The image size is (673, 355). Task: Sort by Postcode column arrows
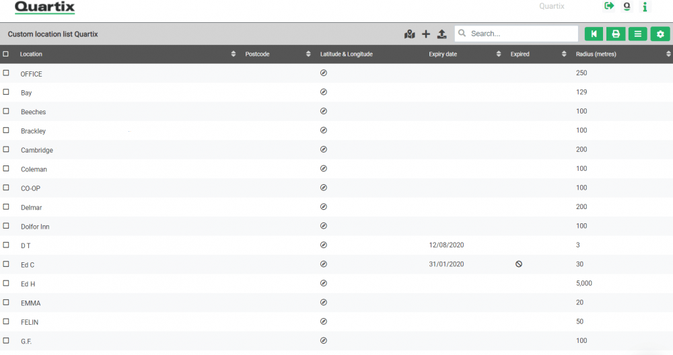point(308,54)
